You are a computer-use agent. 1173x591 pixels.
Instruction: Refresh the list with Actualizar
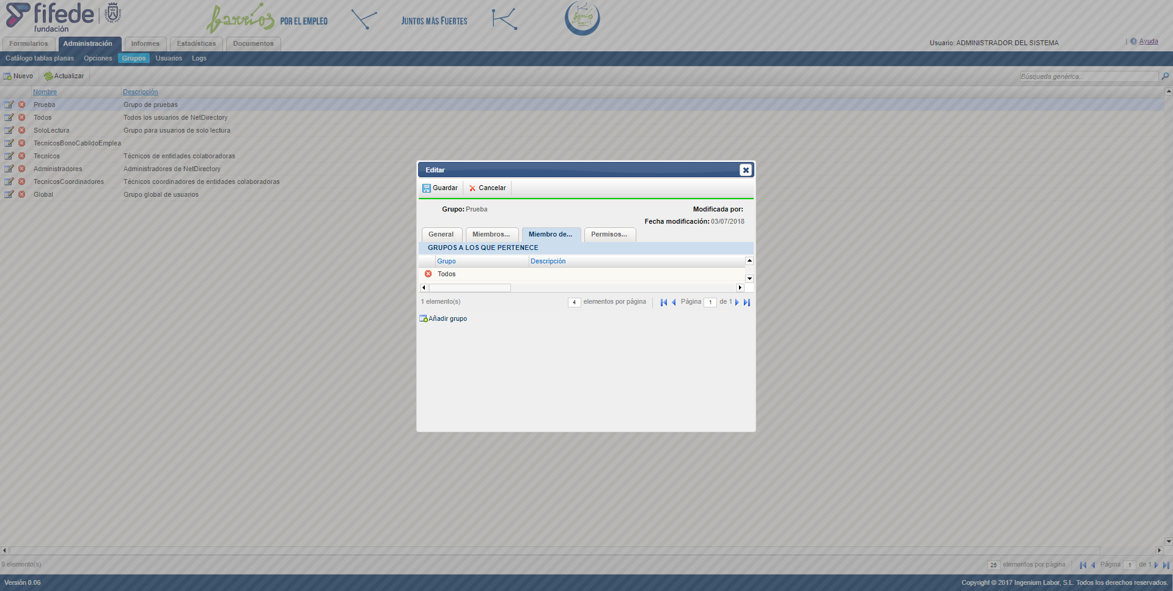point(64,76)
